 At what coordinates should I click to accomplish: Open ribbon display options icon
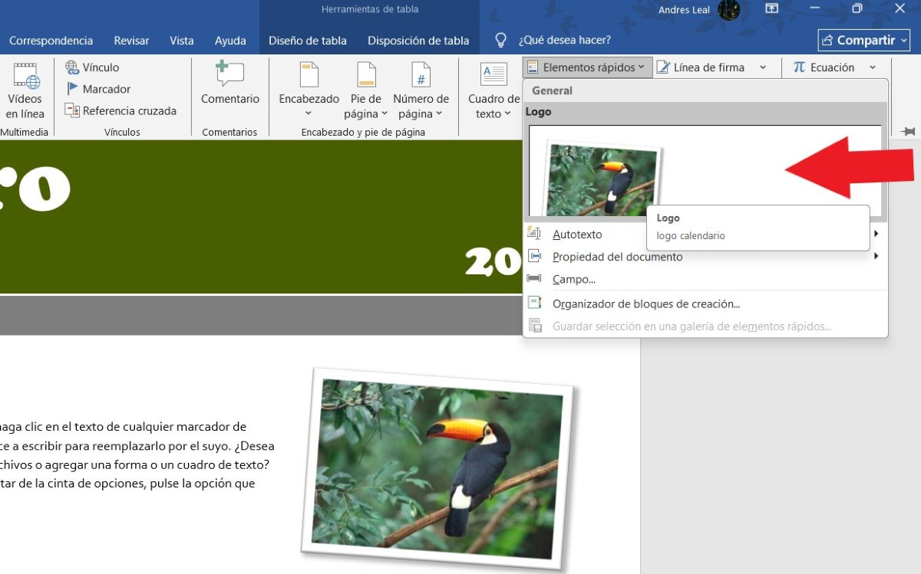point(772,9)
